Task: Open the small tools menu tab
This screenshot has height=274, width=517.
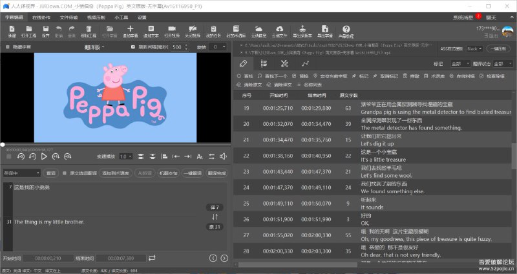Action: tap(121, 17)
